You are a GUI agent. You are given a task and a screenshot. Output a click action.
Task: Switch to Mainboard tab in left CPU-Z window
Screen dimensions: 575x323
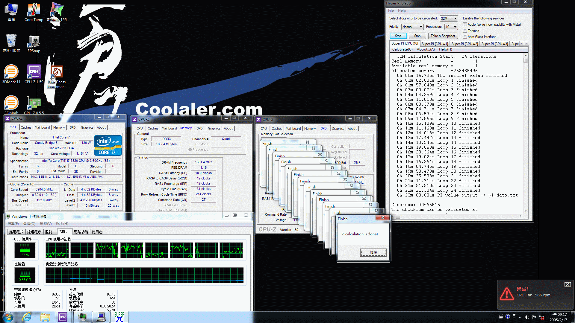click(42, 127)
